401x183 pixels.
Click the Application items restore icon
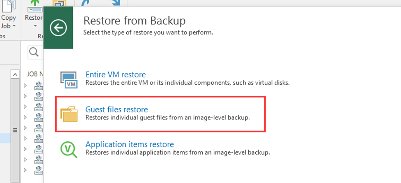pyautogui.click(x=69, y=148)
